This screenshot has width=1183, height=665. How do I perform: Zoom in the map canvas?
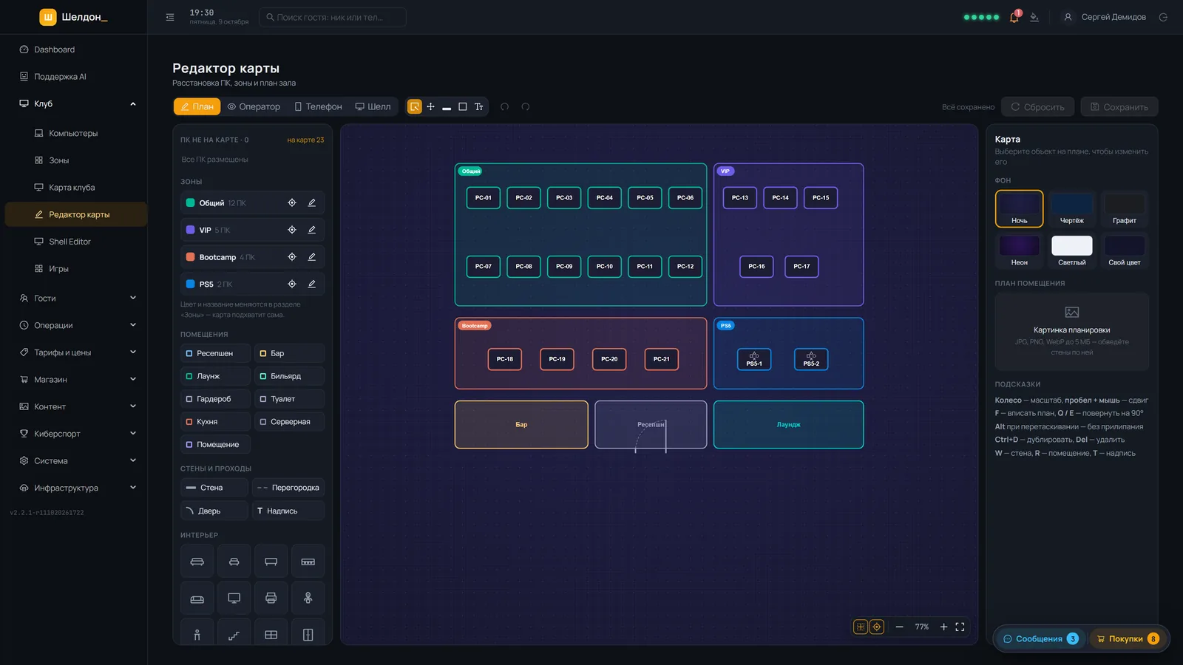pyautogui.click(x=943, y=627)
